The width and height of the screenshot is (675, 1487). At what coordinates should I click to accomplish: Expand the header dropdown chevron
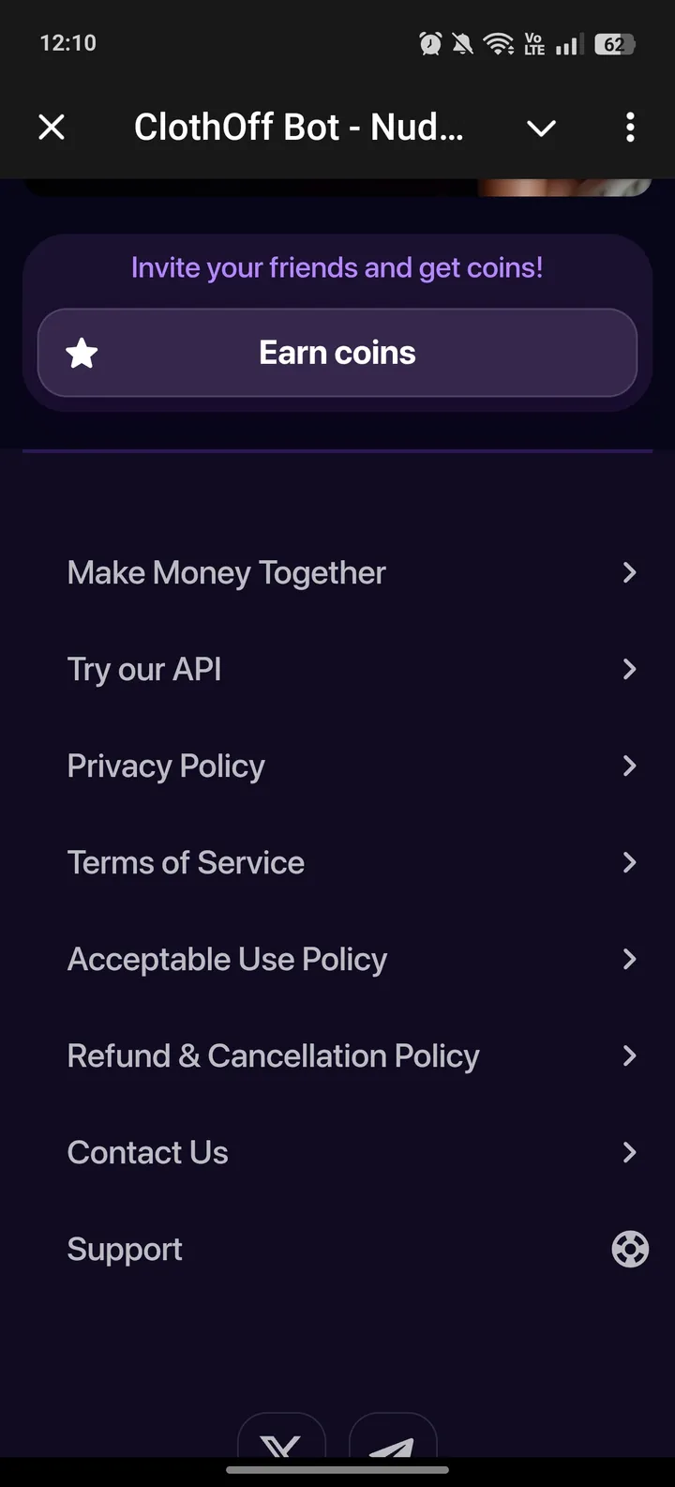[x=541, y=128]
